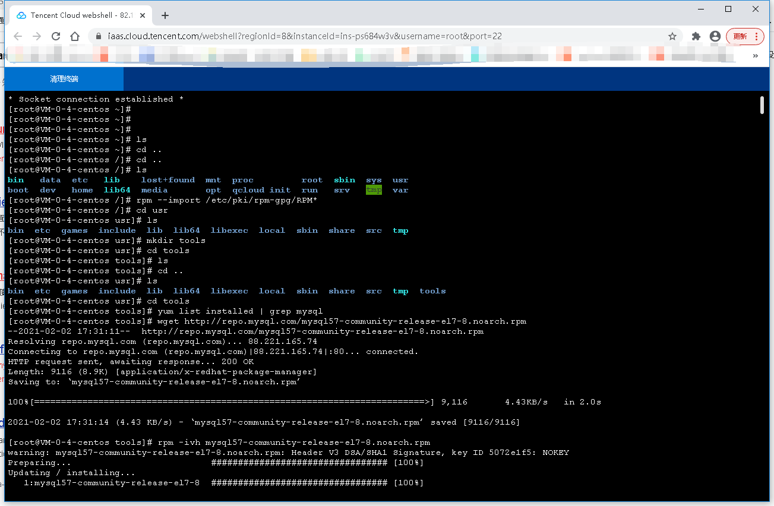Click the 'Updating / installing...' line
Screen dimensions: 774x506
(x=71, y=473)
